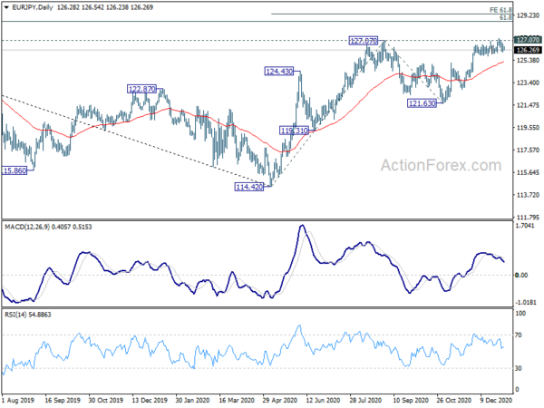Select the 121.630 price label
Image resolution: width=544 pixels, height=408 pixels.
tap(422, 103)
